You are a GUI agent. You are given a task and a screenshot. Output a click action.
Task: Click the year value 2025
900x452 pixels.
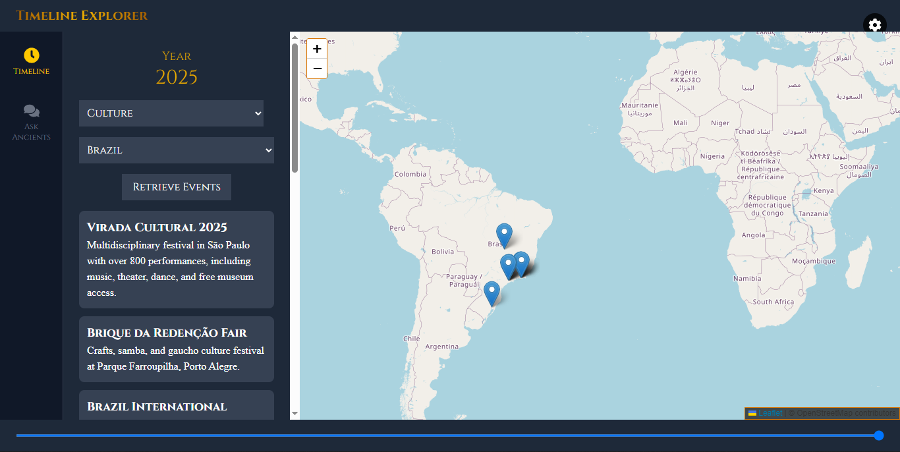coord(177,77)
